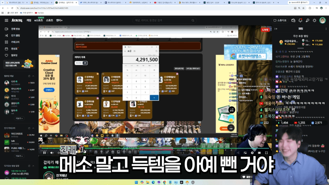Open the 스포츠 tab in Chzzk header

pyautogui.click(x=50, y=21)
